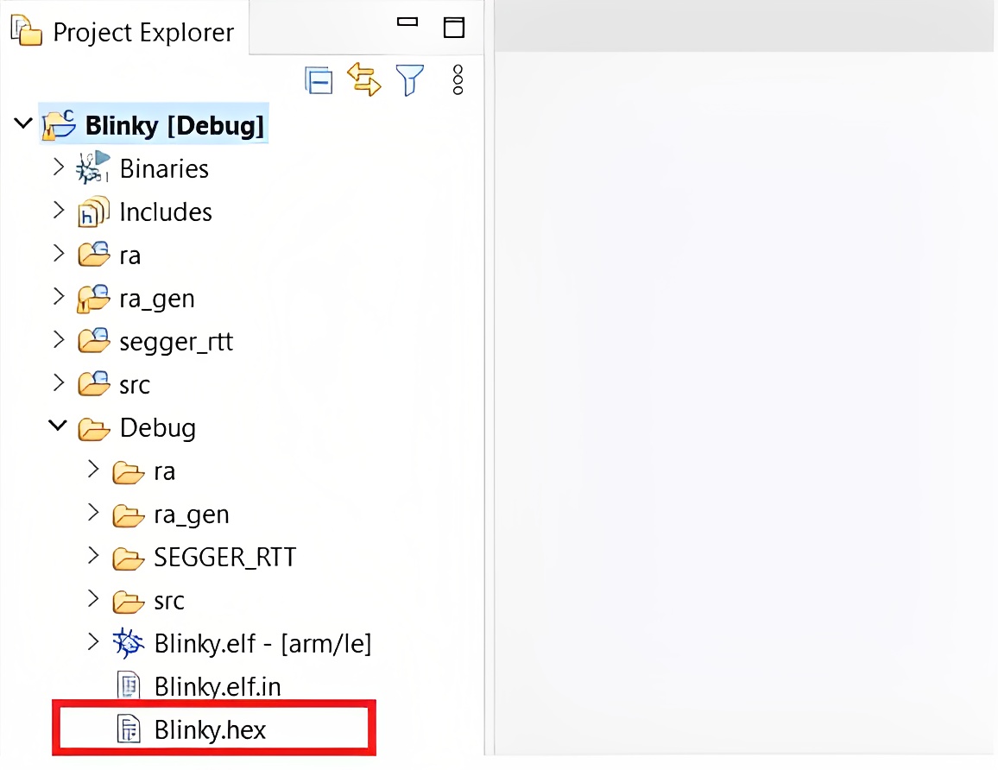
Task: Click the Includes header-stack icon
Action: click(x=93, y=211)
